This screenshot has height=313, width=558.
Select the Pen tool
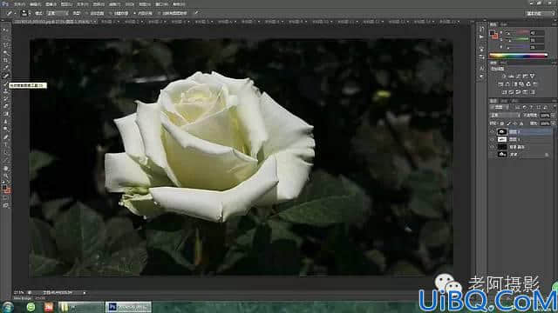[x=5, y=137]
